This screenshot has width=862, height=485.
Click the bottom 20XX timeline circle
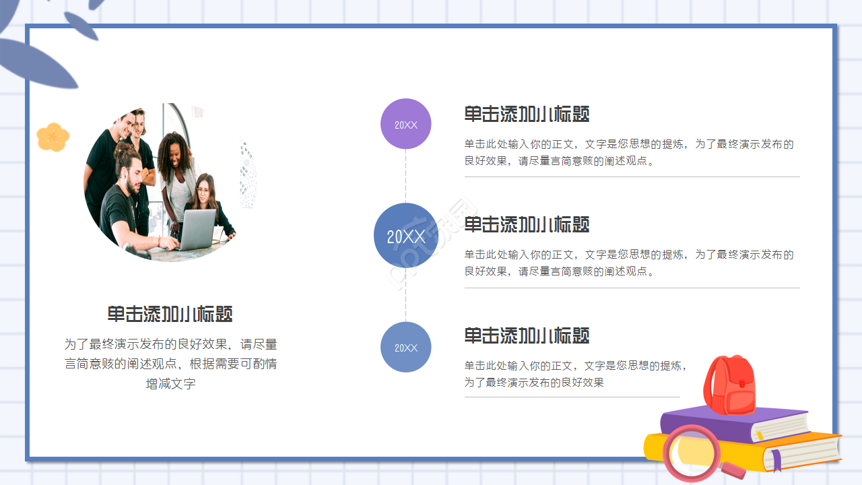click(x=405, y=347)
